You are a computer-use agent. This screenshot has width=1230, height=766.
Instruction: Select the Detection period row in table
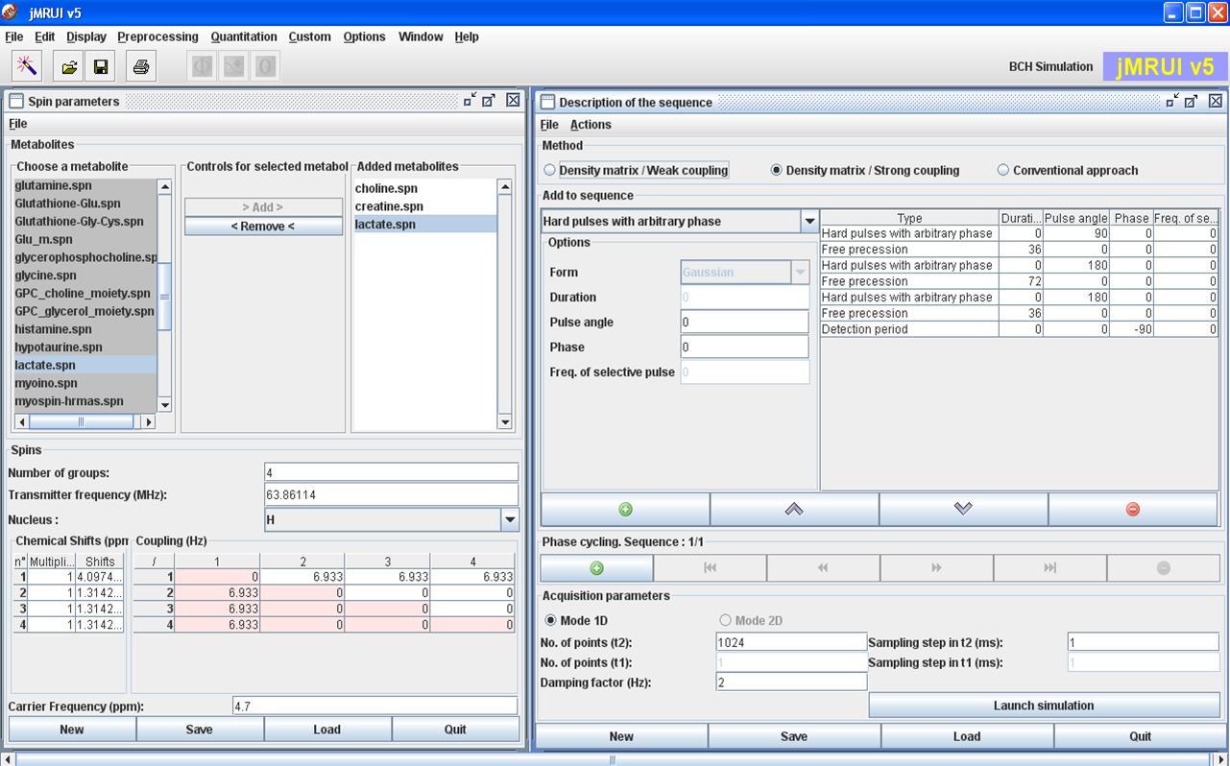pyautogui.click(x=1020, y=329)
